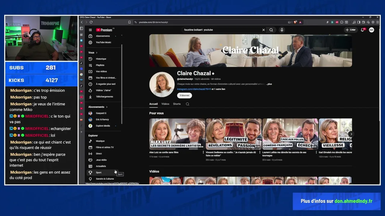Go back with browser back arrow
The image size is (385, 216).
pos(82,22)
